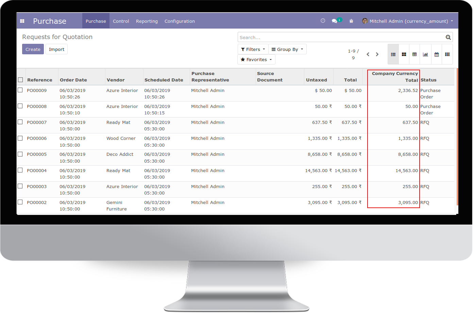The image size is (474, 313).
Task: Open the Filters dropdown
Action: [x=253, y=49]
